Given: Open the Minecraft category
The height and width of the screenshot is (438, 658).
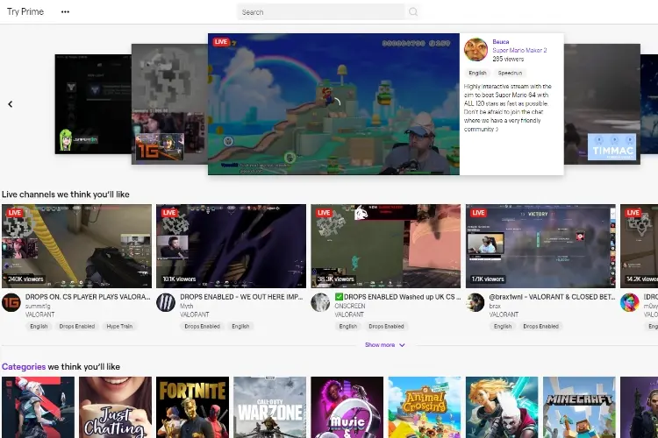Looking at the screenshot, I should pyautogui.click(x=579, y=407).
